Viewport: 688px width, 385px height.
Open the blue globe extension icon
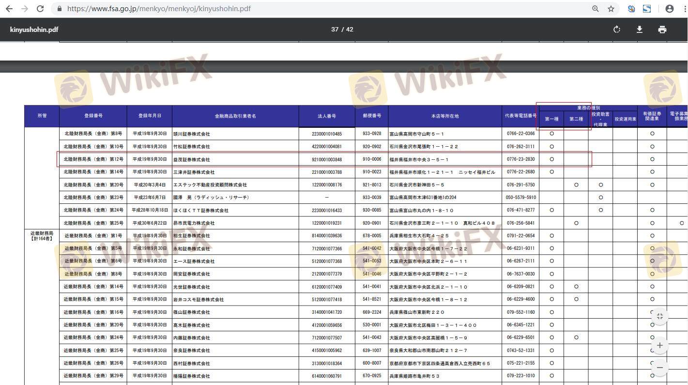coord(631,9)
